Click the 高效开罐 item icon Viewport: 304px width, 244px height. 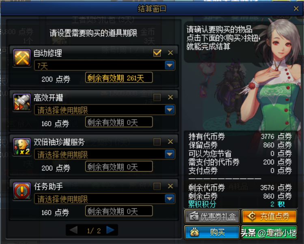pos(22,102)
